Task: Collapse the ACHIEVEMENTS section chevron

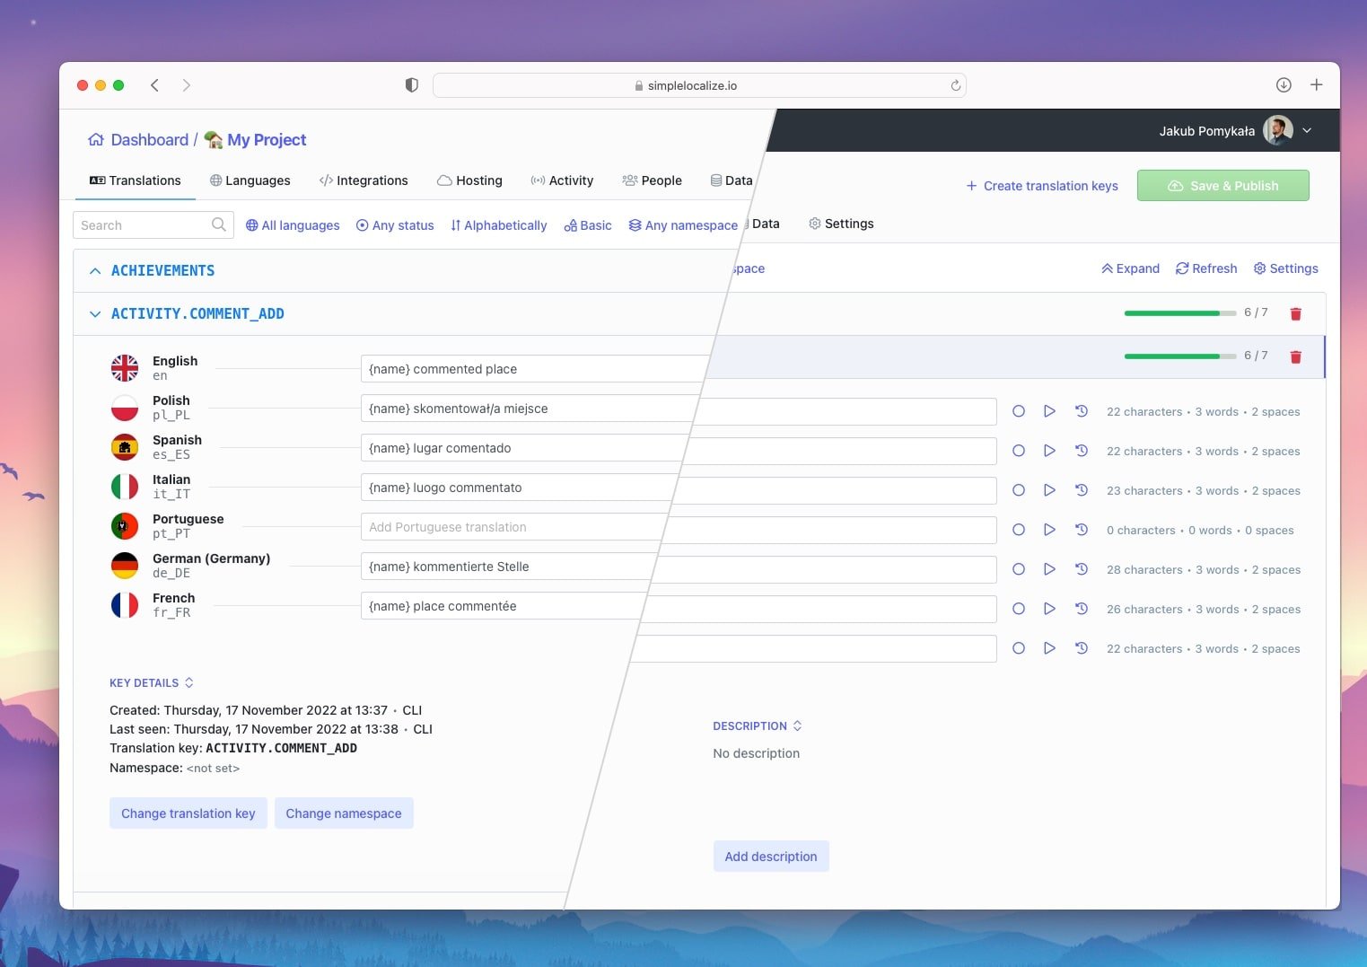Action: tap(95, 270)
